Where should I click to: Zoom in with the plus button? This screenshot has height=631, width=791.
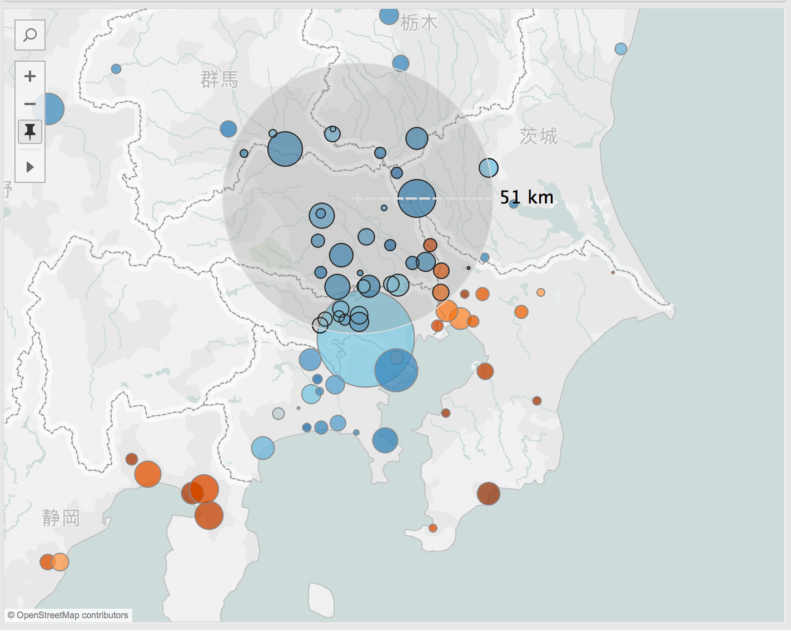click(30, 76)
